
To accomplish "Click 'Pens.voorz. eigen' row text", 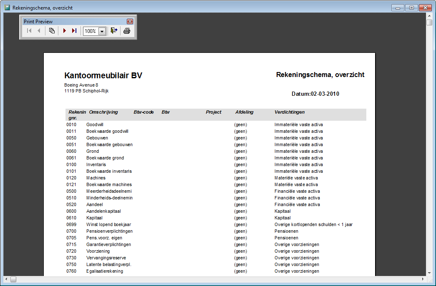I will point(104,238).
